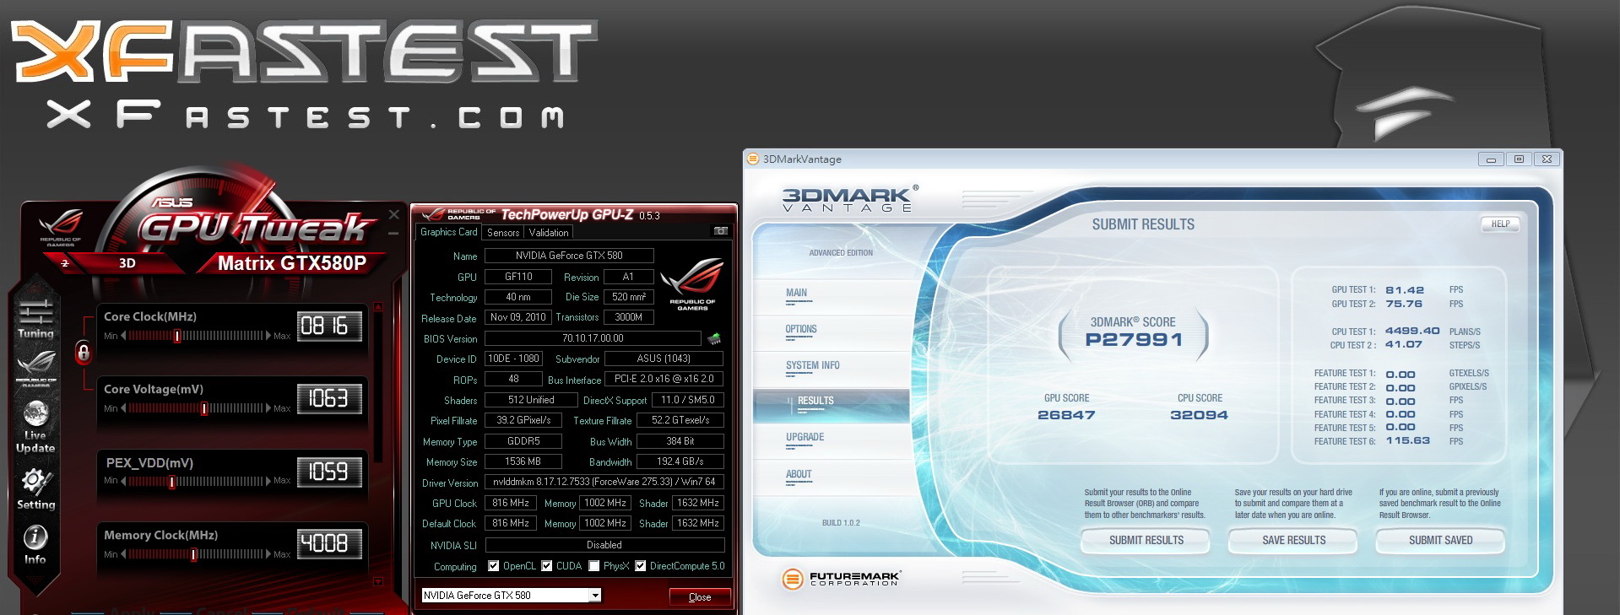1620x615 pixels.
Task: Click the GPU-Z screenshot camera icon
Action: pyautogui.click(x=720, y=231)
